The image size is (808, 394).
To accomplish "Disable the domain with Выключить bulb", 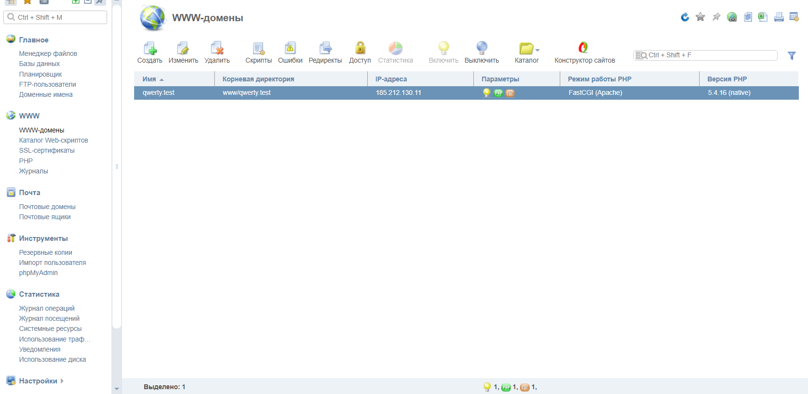I will coord(481,49).
